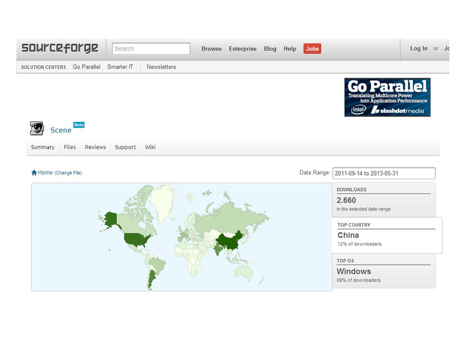
Task: Click Australia on the world map
Action: pos(243,272)
